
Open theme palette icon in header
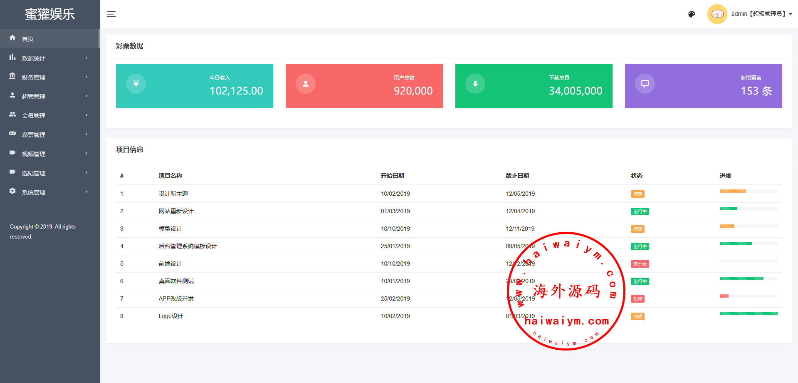pos(692,14)
